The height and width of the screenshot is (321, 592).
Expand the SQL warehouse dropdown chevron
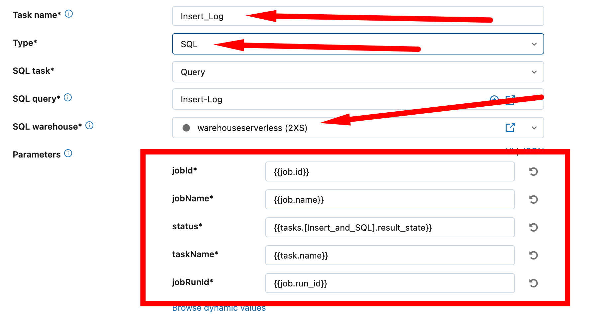click(x=534, y=128)
